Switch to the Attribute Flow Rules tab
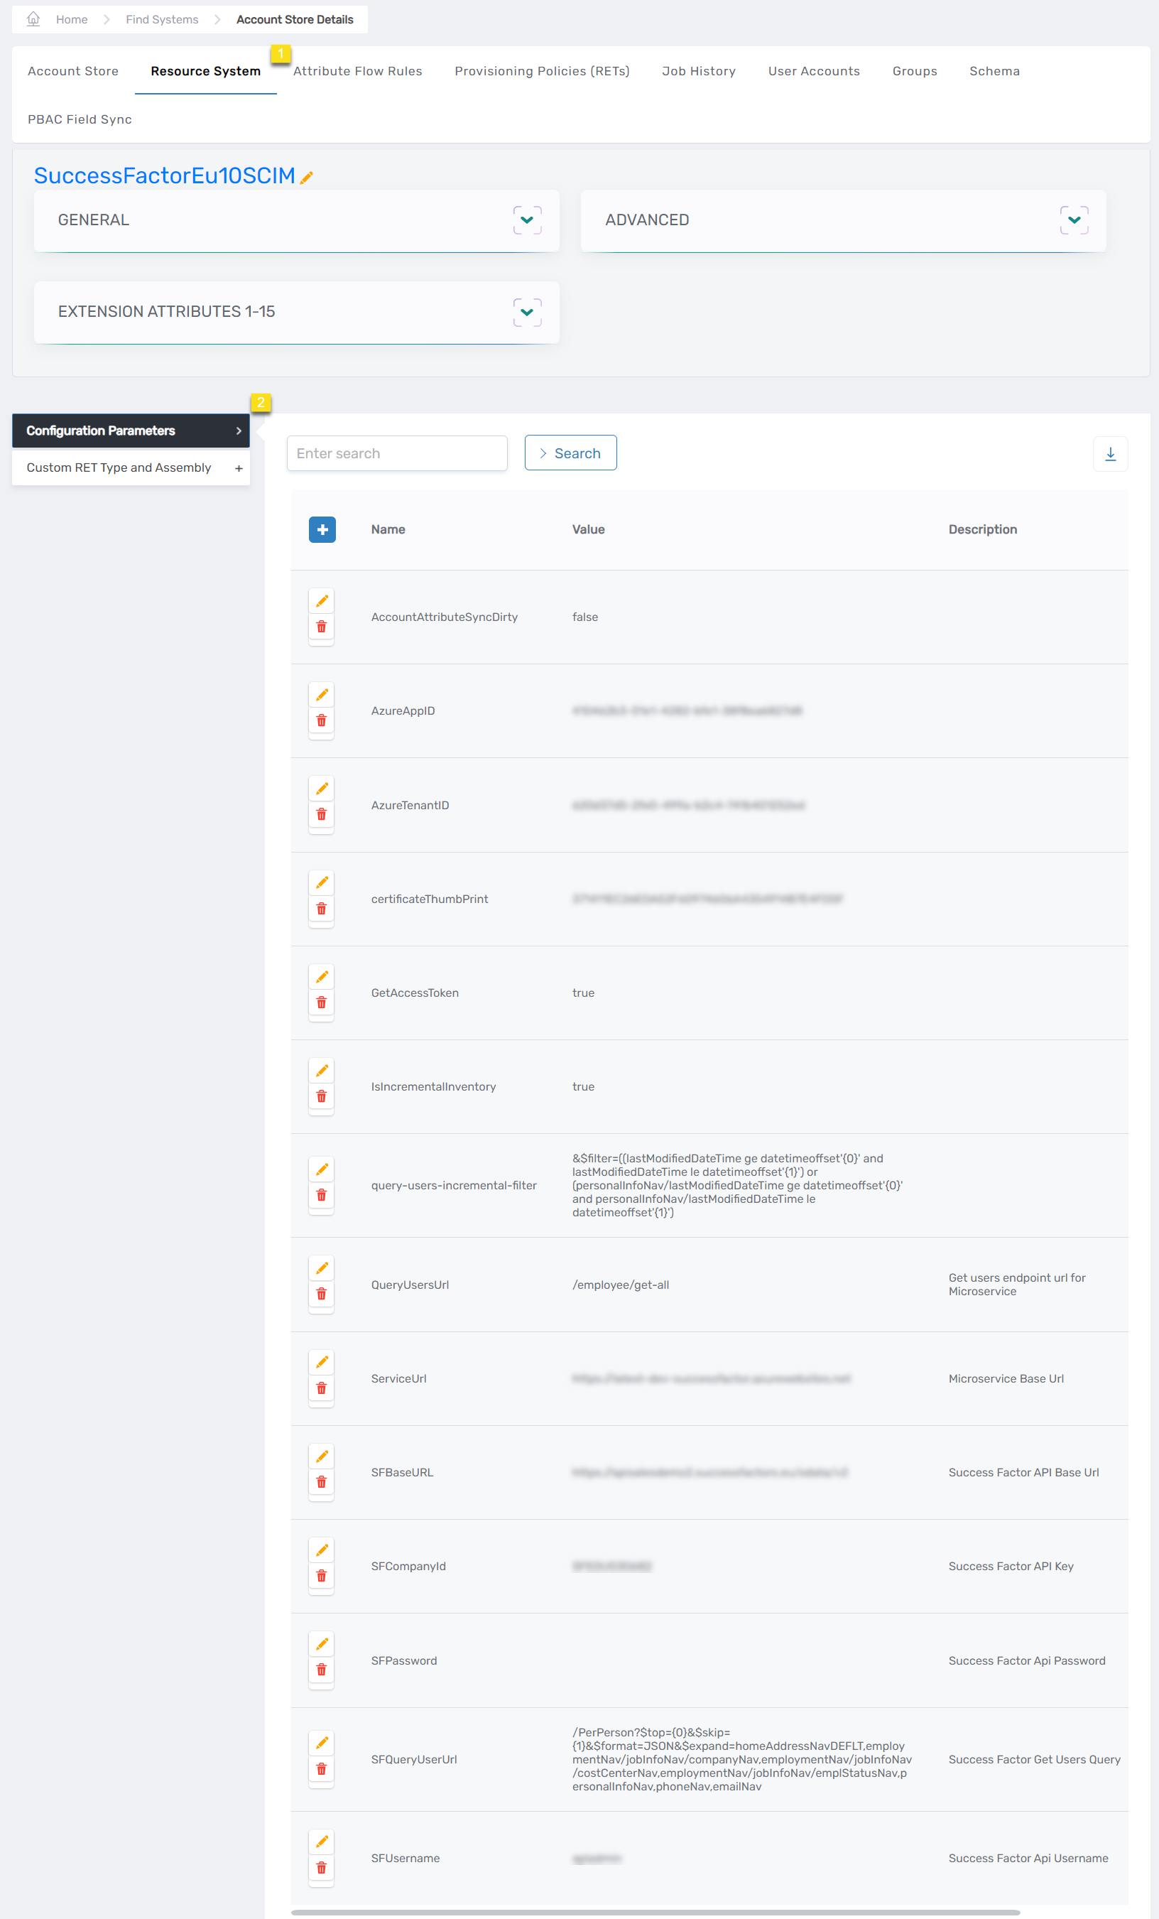This screenshot has height=1919, width=1159. [357, 71]
